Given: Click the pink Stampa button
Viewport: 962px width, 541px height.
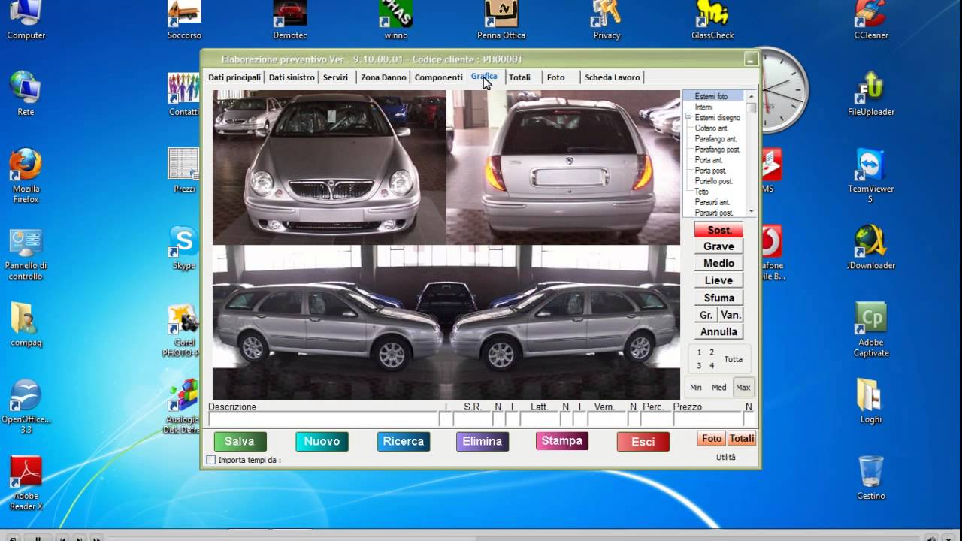Looking at the screenshot, I should point(562,441).
